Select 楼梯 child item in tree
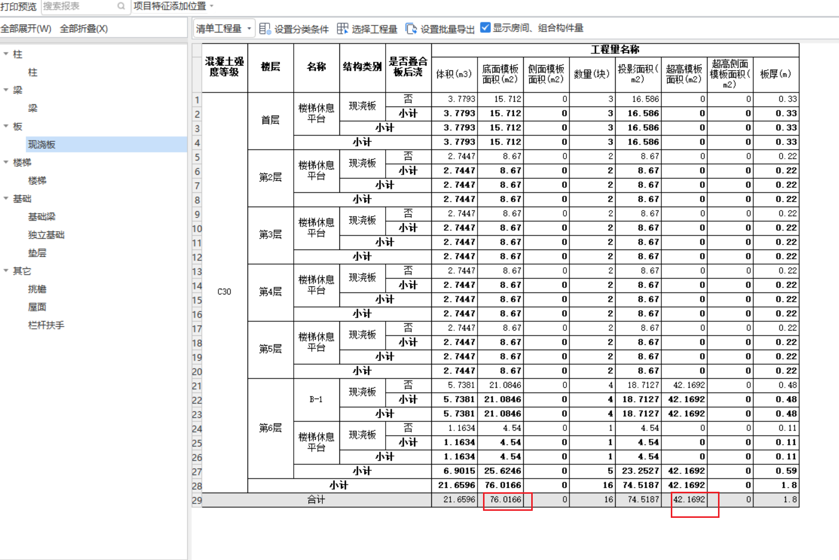This screenshot has width=839, height=560. 37,181
